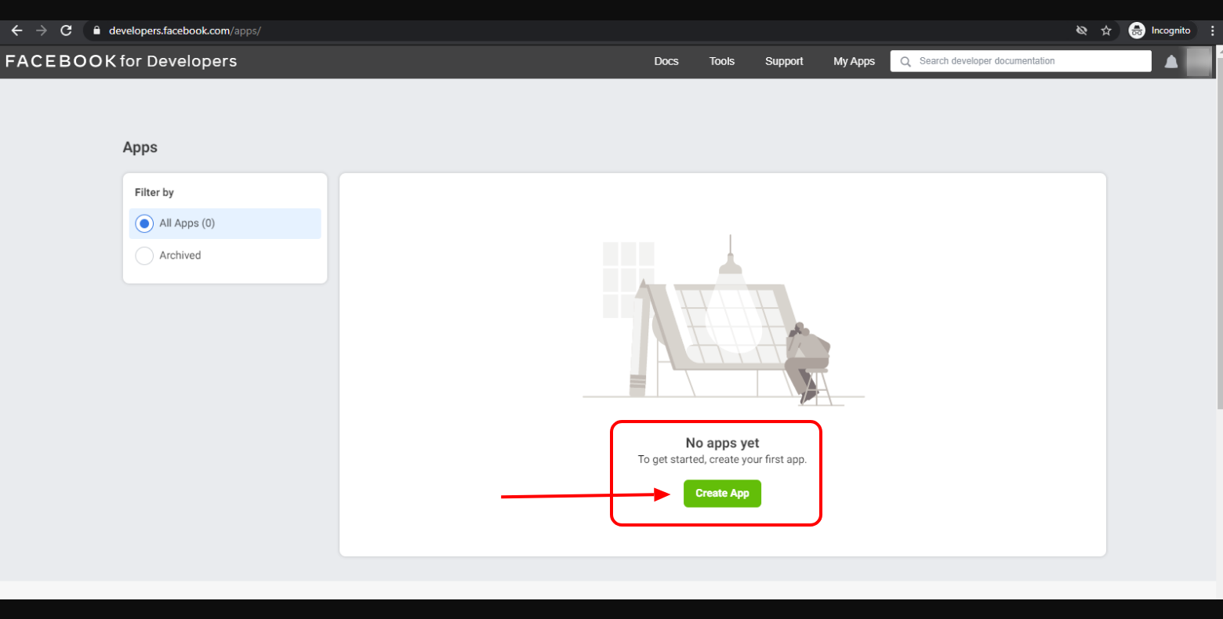Image resolution: width=1223 pixels, height=619 pixels.
Task: Click the crossed-eye tracking icon in address bar
Action: click(1082, 31)
